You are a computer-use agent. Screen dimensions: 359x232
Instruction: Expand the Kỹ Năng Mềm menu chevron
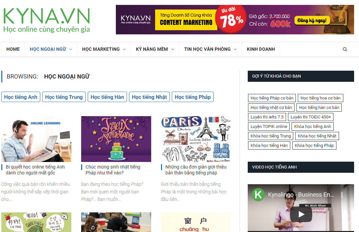173,49
